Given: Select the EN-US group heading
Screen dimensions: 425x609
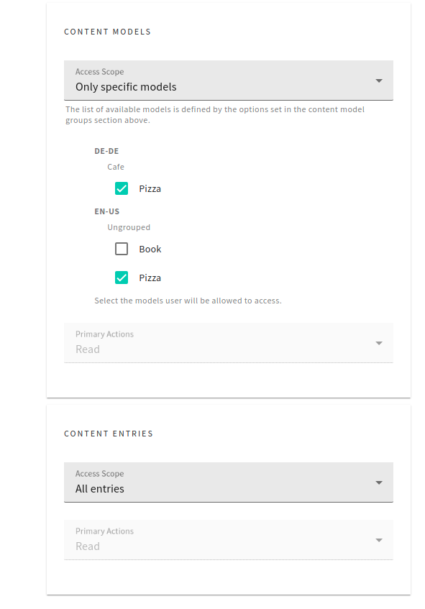Looking at the screenshot, I should click(106, 211).
